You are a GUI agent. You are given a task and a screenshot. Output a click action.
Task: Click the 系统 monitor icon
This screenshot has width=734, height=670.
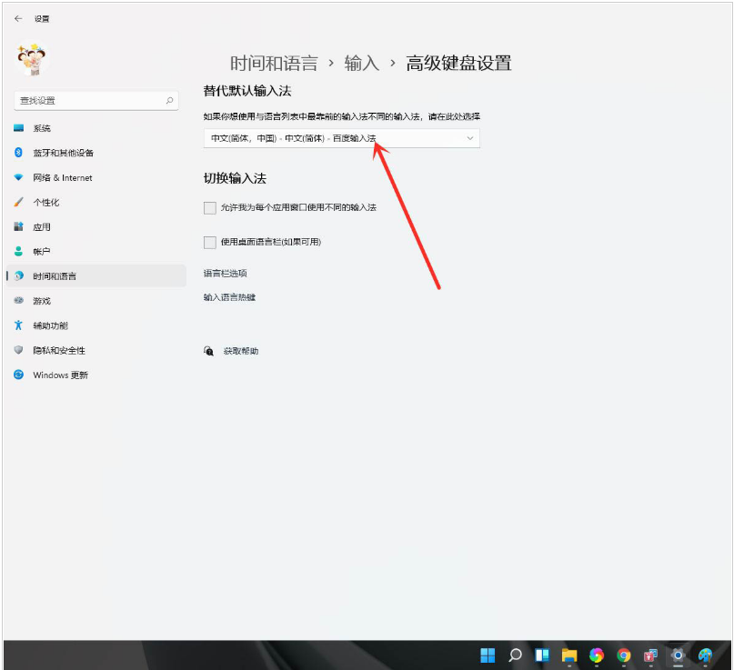(19, 128)
